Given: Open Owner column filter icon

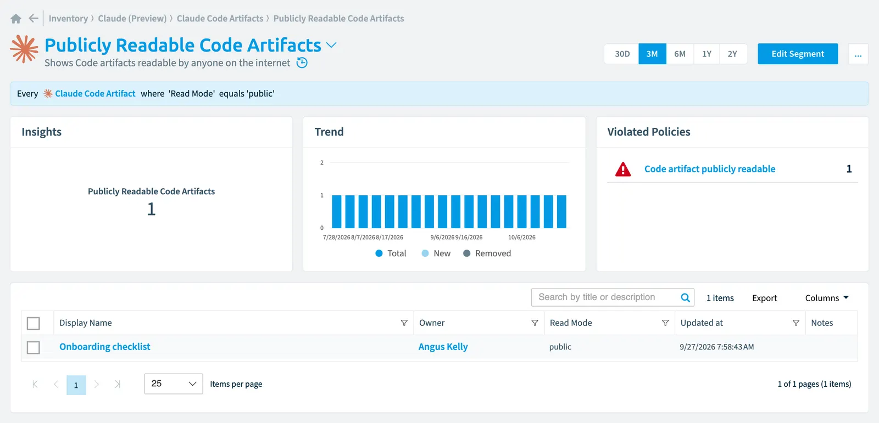Looking at the screenshot, I should [535, 323].
